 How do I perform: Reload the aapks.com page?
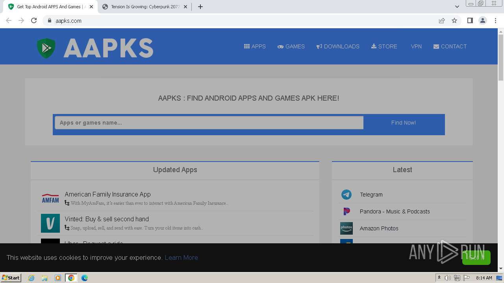point(34,20)
